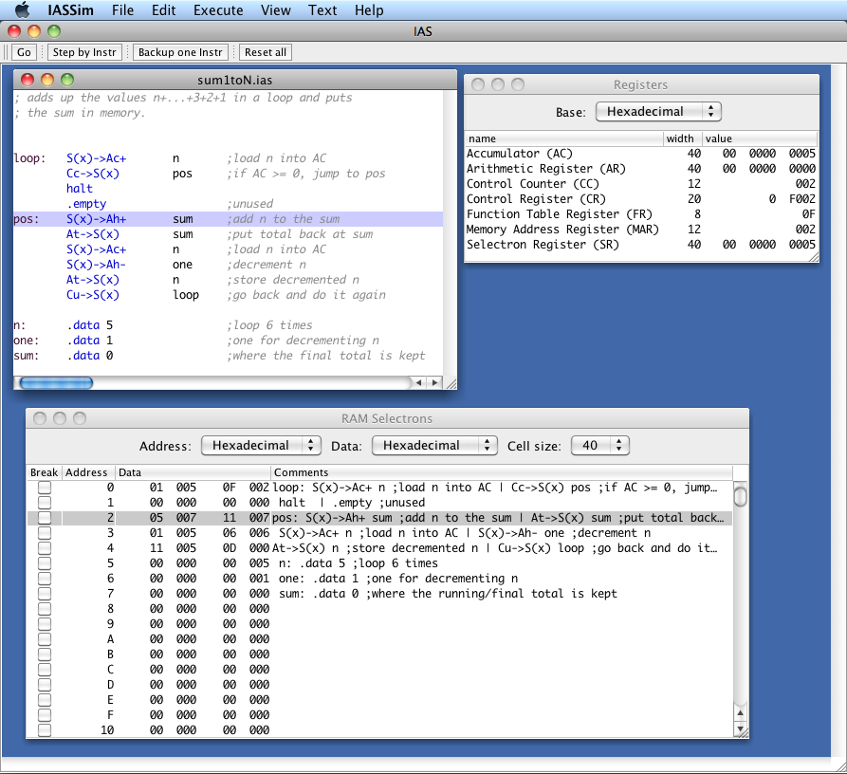Screen dimensions: 847x774
Task: Open the Edit menu
Action: point(164,10)
